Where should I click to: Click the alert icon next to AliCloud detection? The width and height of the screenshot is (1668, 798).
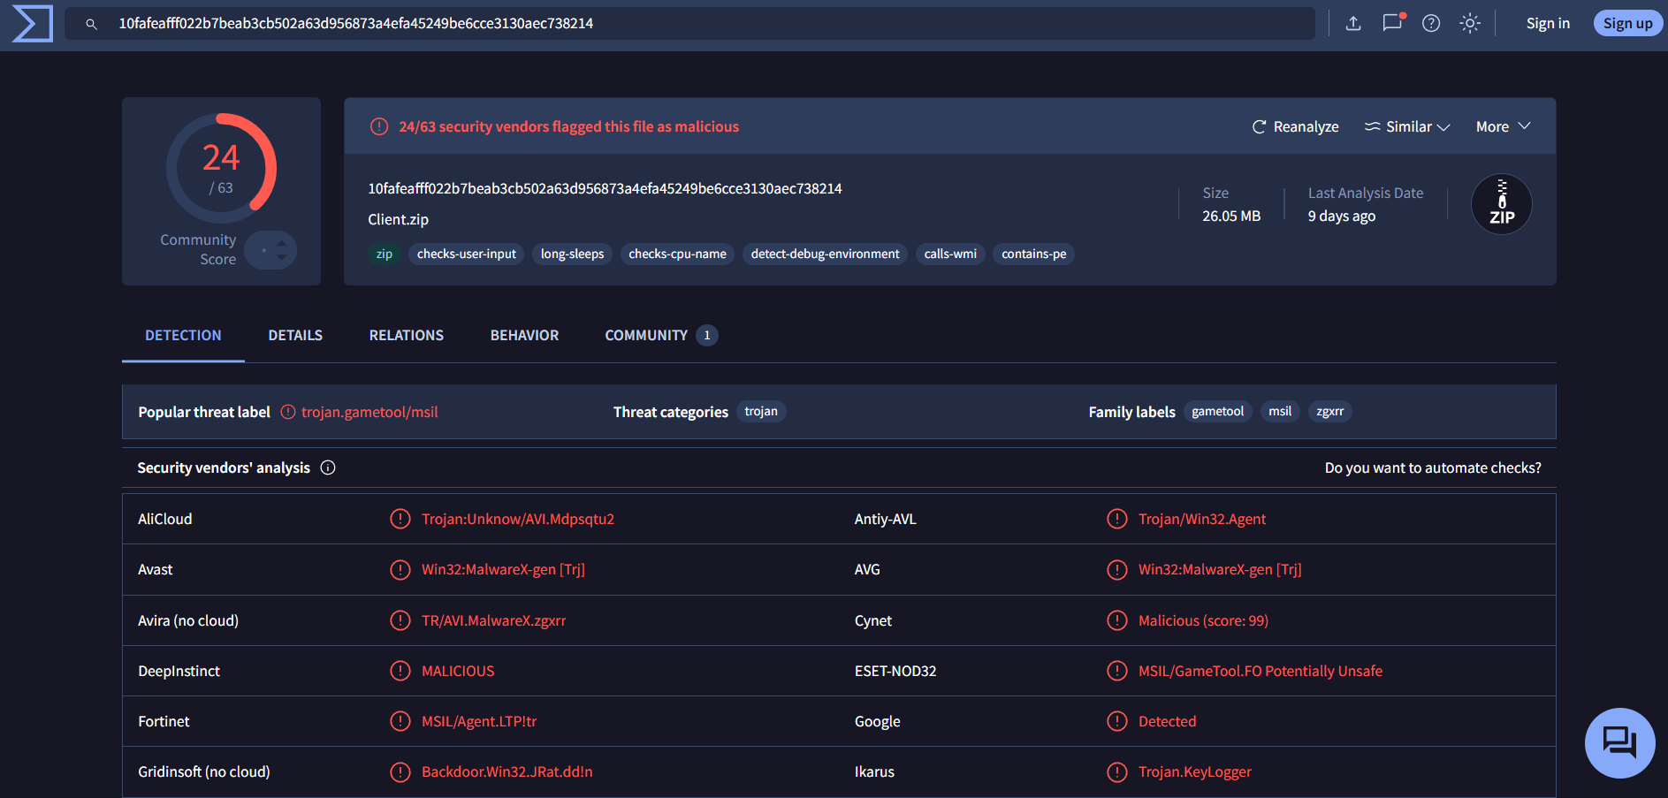[x=400, y=519]
